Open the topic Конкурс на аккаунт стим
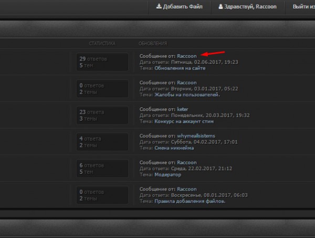 tap(184, 121)
